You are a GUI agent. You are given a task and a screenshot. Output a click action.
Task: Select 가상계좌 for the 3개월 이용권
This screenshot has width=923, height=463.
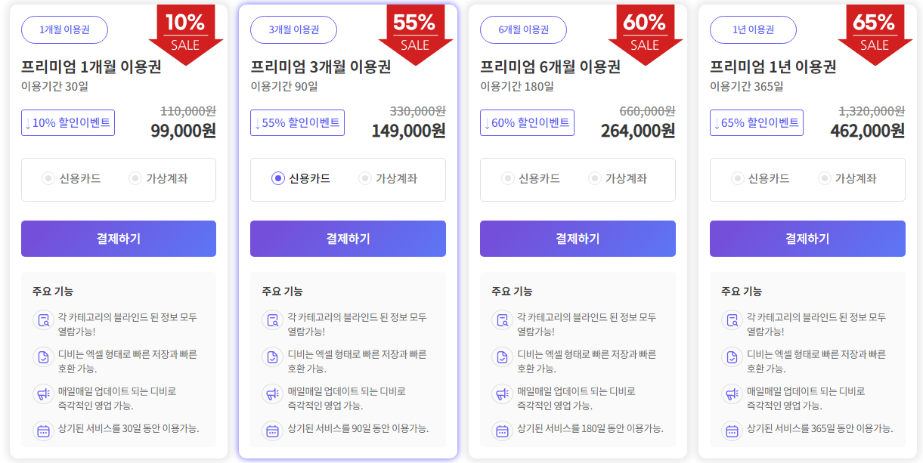click(365, 178)
